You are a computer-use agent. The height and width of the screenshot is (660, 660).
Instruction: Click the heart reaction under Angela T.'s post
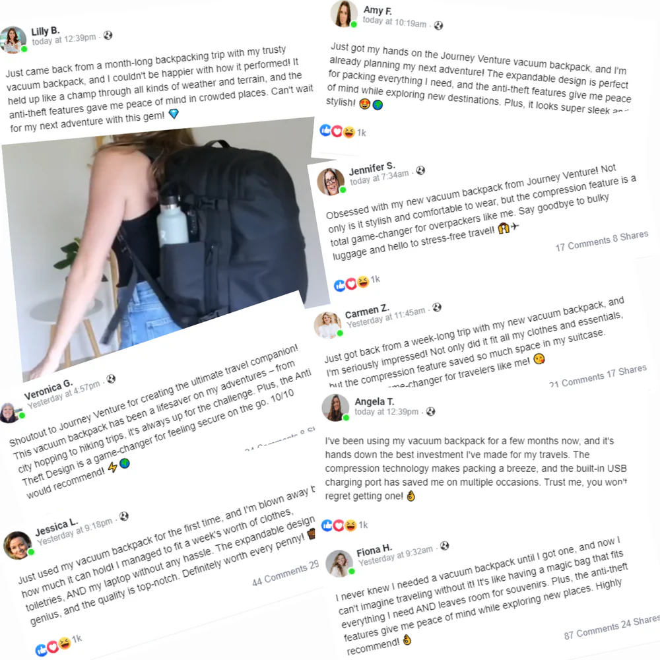(x=339, y=525)
